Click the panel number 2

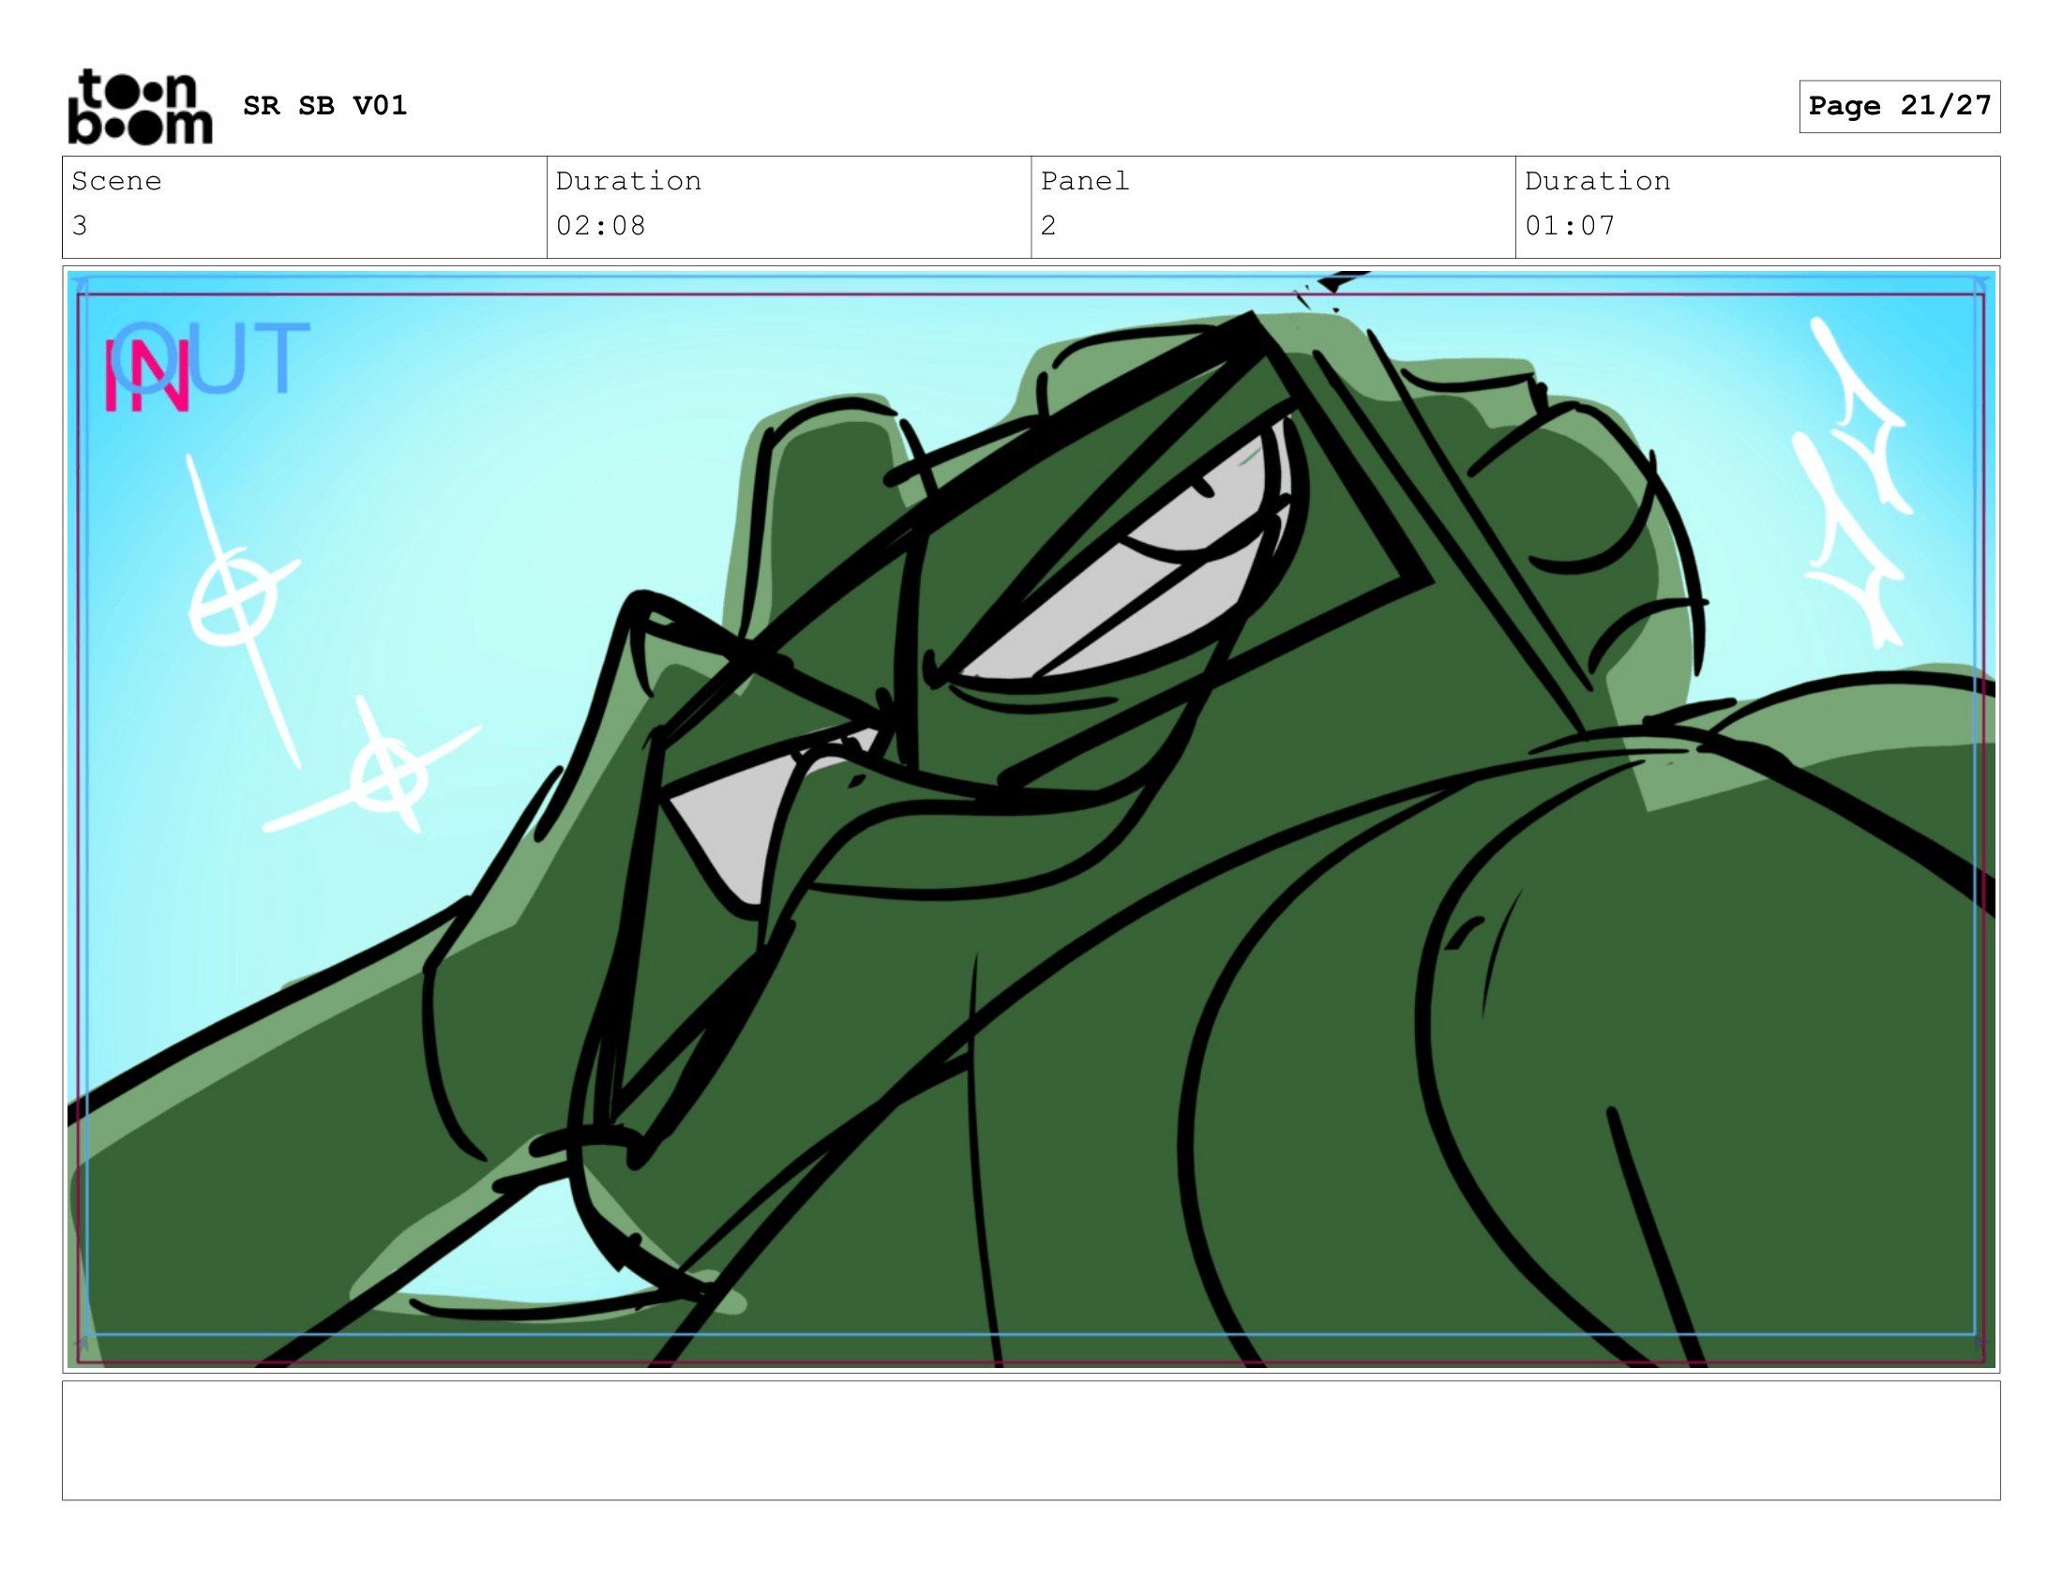pos(1048,226)
